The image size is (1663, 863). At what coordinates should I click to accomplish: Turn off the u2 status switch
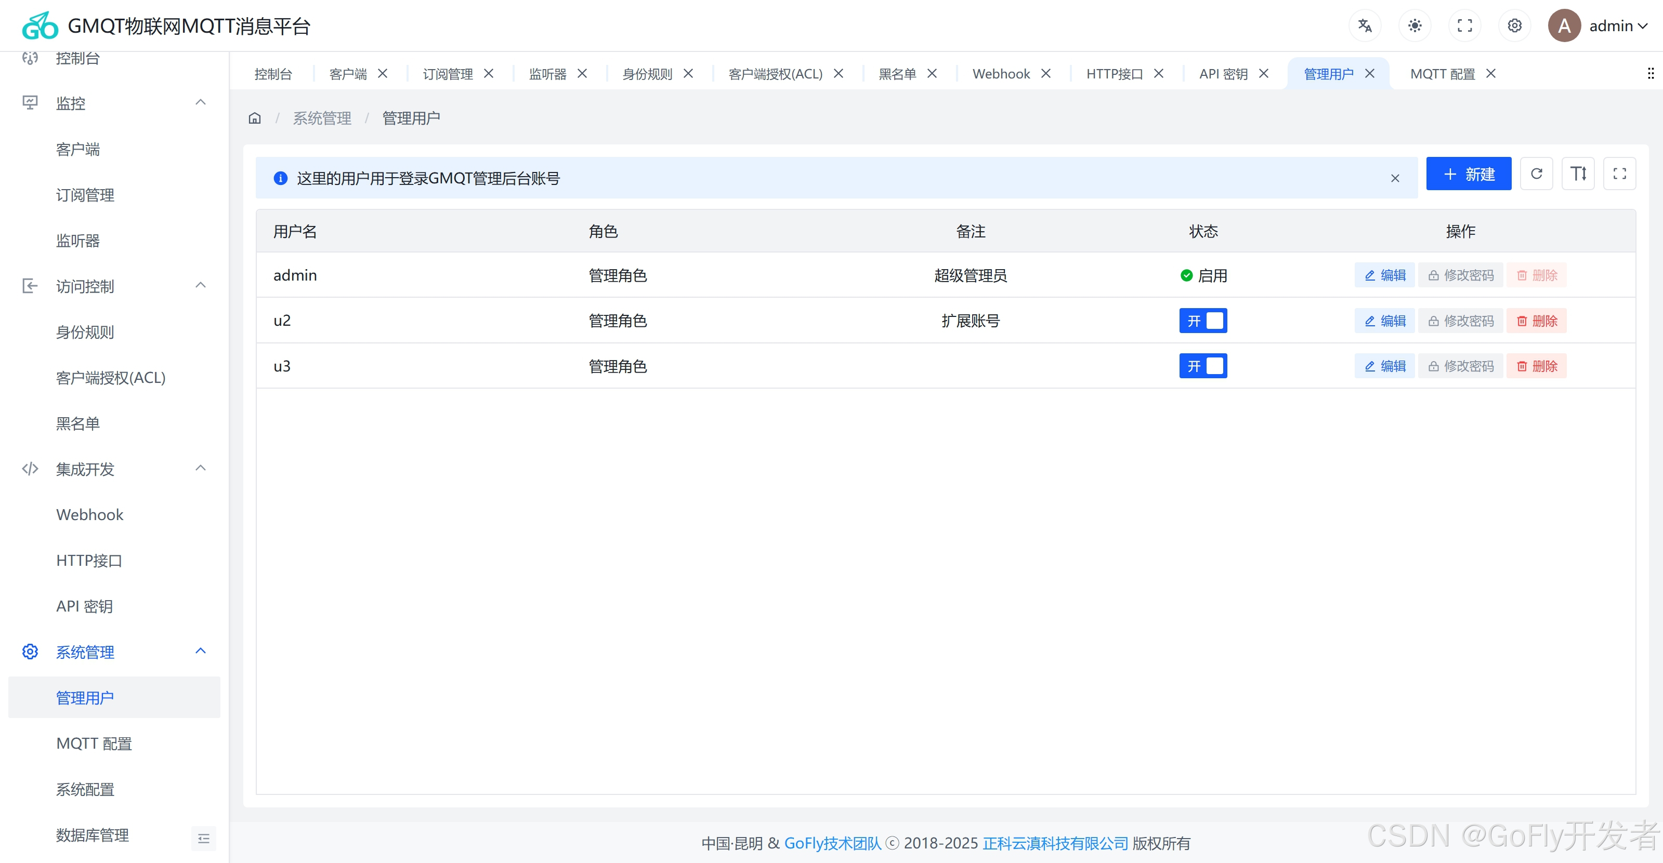coord(1203,321)
